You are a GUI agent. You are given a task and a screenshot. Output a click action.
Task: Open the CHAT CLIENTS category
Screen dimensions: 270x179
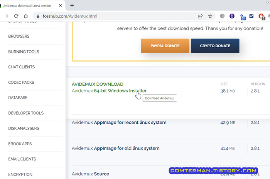coord(21,67)
